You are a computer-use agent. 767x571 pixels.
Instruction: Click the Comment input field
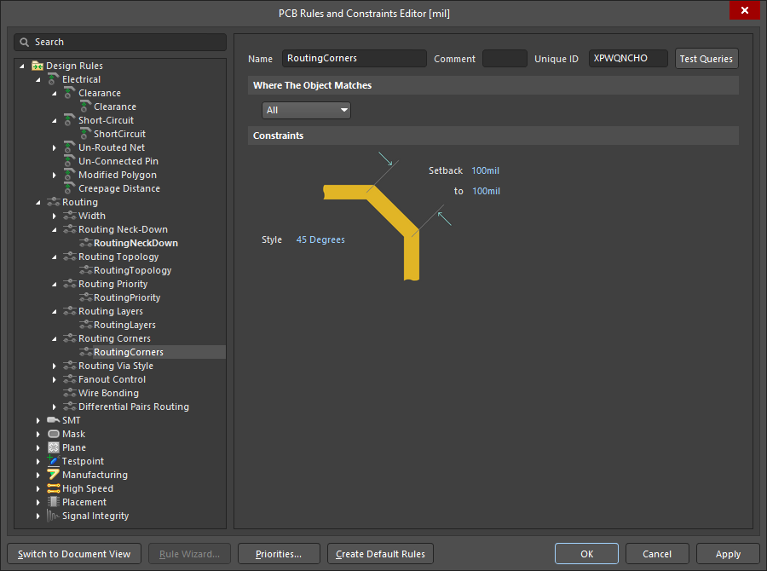click(505, 58)
